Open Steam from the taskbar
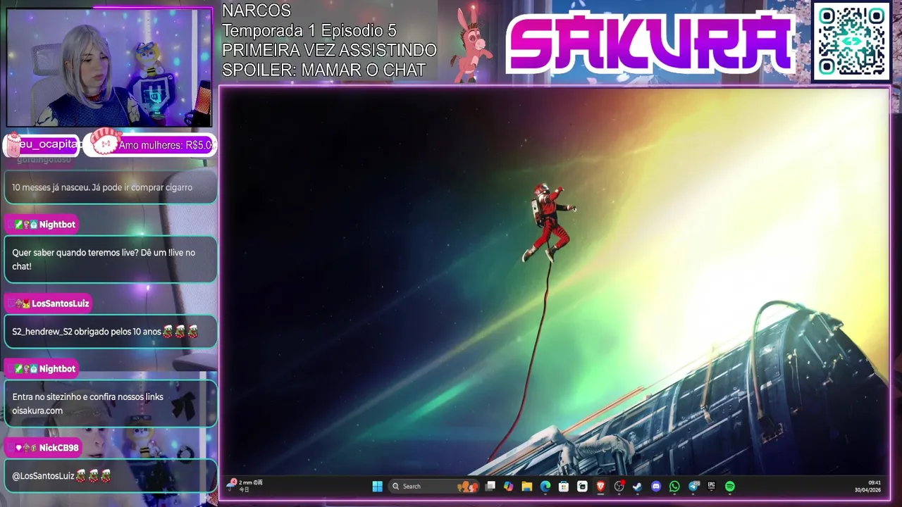The height and width of the screenshot is (507, 902). click(637, 487)
